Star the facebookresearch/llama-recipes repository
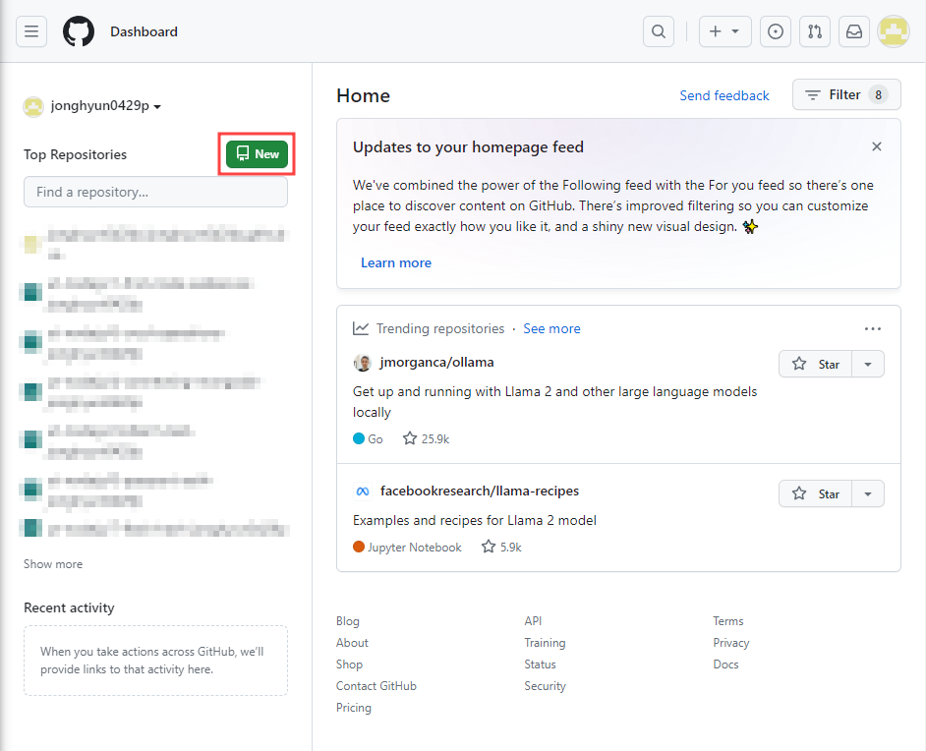The image size is (926, 751). [x=816, y=493]
